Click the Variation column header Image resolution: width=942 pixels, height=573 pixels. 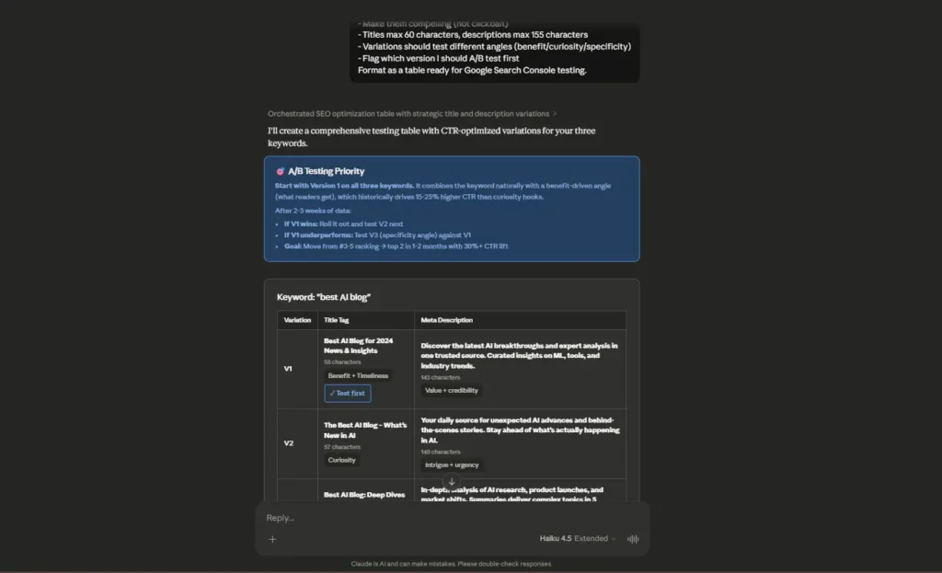point(297,320)
